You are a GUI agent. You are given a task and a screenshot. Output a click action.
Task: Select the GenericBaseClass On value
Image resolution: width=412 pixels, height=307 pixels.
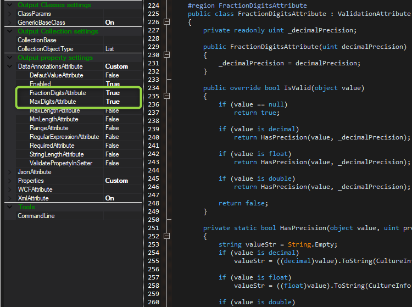point(110,23)
